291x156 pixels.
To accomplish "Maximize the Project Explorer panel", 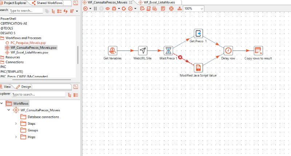I will (x=76, y=3).
